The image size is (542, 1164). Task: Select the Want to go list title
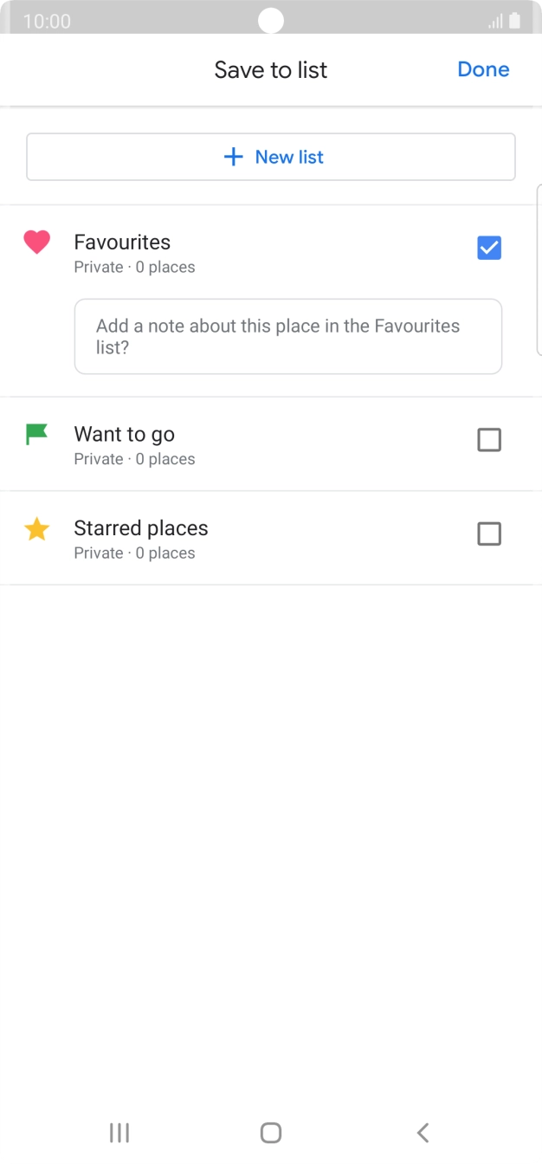[125, 435]
